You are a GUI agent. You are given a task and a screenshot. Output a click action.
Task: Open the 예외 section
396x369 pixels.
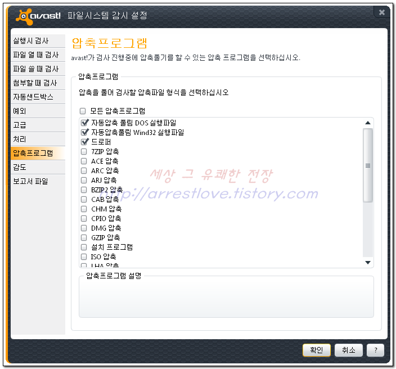point(38,111)
